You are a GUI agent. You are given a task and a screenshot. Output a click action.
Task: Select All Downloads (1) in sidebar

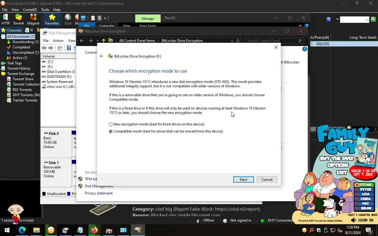(x=21, y=37)
